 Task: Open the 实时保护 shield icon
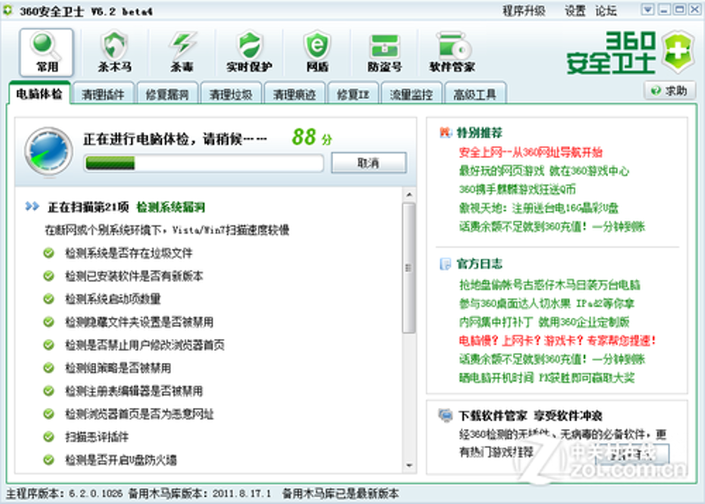249,52
